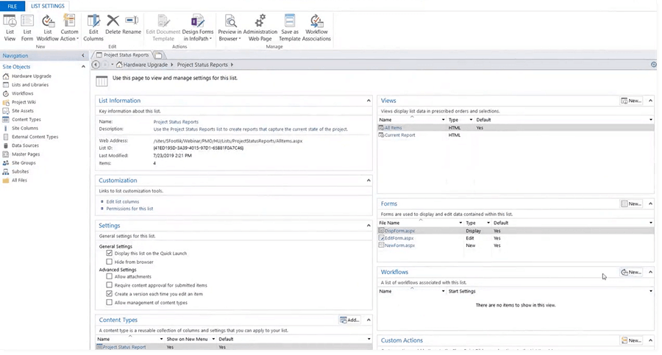
Task: Switch to the FILE tab
Action: tap(12, 5)
